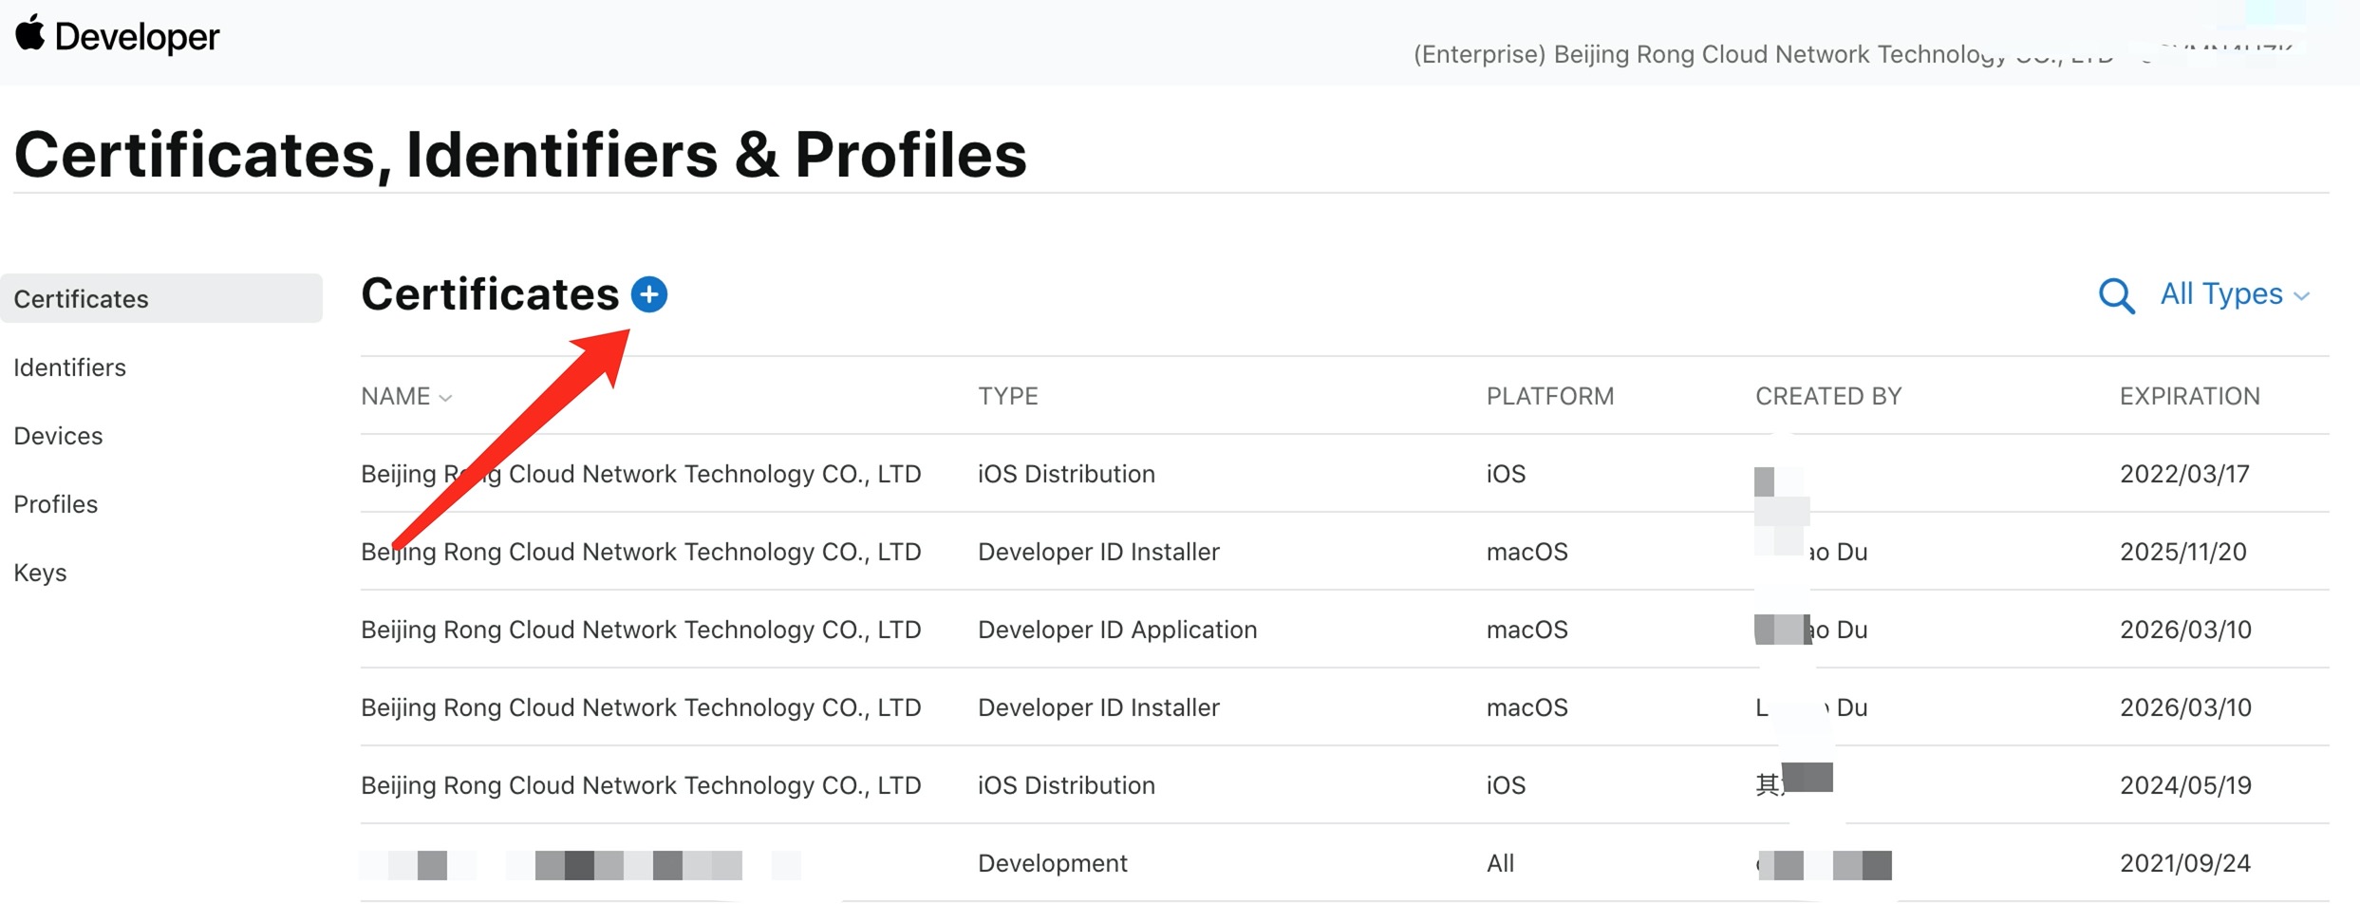
Task: Click the TYPE column header
Action: 1007,396
